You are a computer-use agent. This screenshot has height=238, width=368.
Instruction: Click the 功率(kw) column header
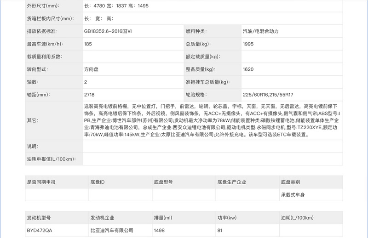click(227, 218)
